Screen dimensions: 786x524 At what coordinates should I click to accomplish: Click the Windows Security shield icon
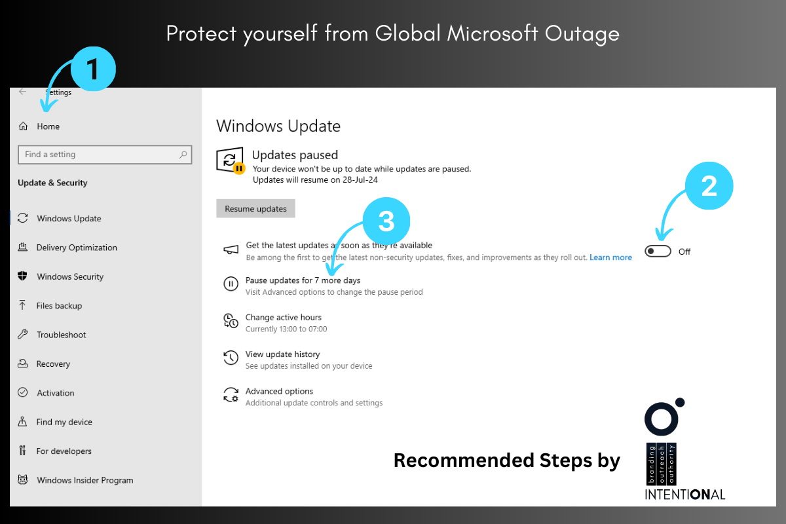click(x=23, y=276)
